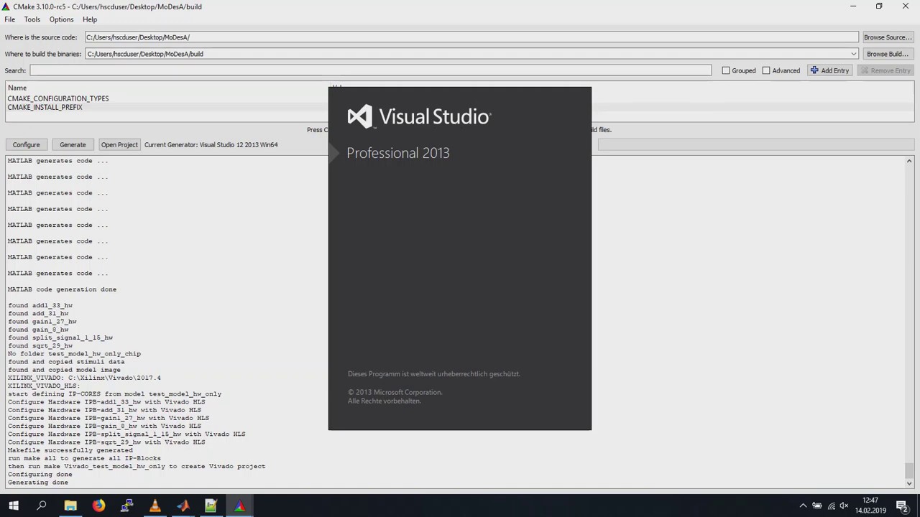The width and height of the screenshot is (920, 517).
Task: Open the File menu
Action: [x=10, y=19]
